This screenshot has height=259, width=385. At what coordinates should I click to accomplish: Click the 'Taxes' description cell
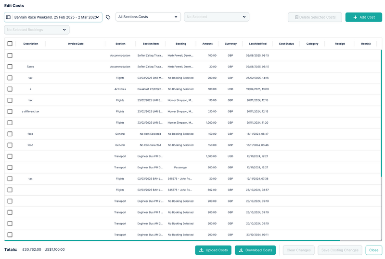[x=30, y=67]
